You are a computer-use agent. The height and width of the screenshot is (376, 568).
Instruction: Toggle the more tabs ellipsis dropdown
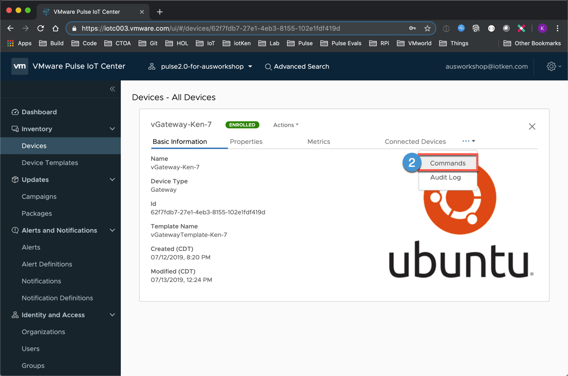[468, 141]
